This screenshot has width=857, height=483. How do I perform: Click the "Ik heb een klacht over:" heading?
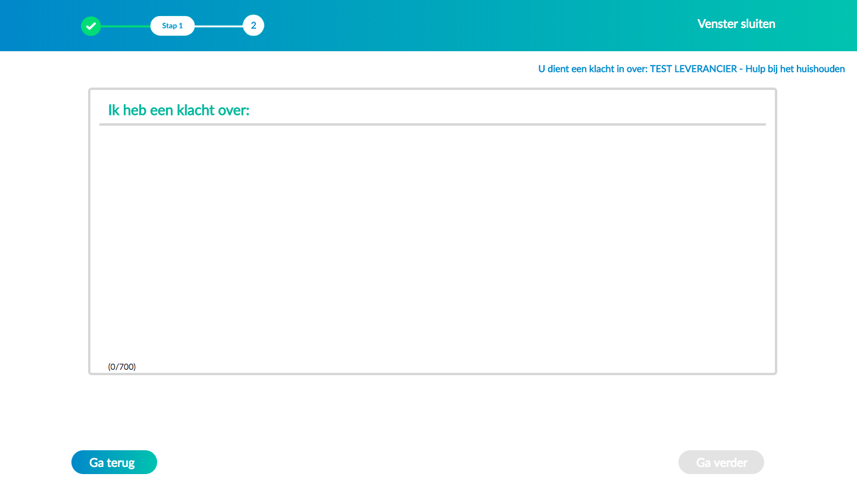coord(179,110)
